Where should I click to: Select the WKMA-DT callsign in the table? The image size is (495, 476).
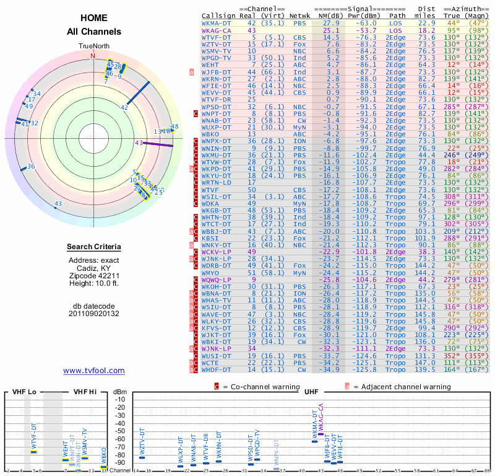pos(217,22)
